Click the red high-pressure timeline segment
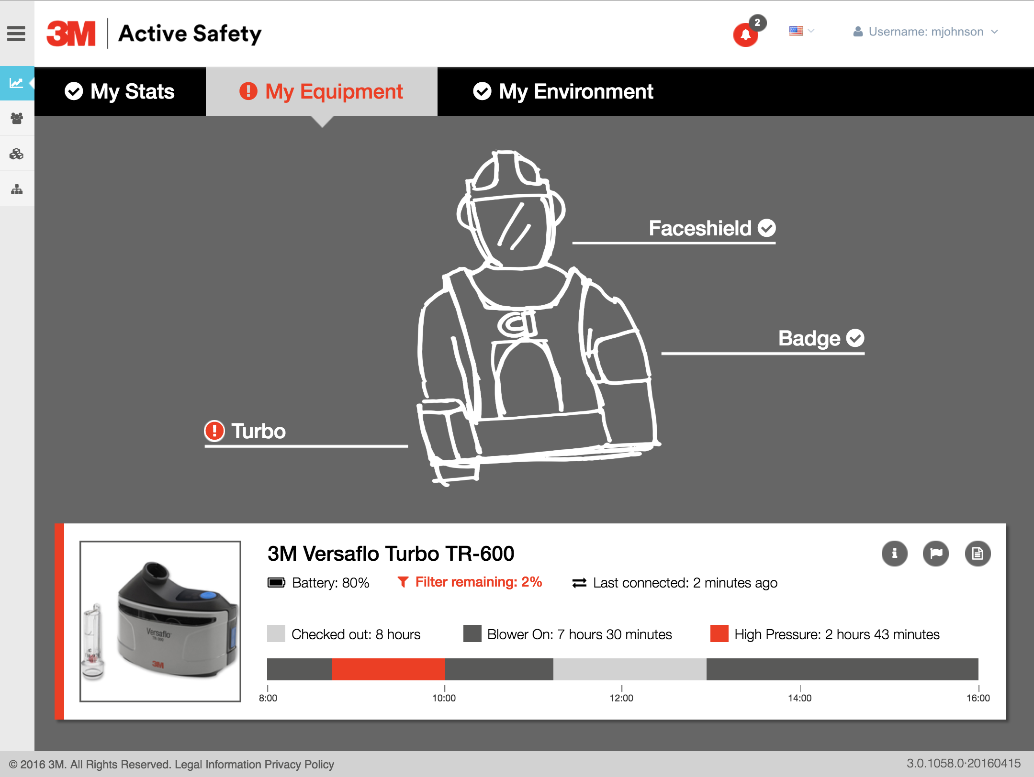This screenshot has height=777, width=1034. (x=388, y=669)
